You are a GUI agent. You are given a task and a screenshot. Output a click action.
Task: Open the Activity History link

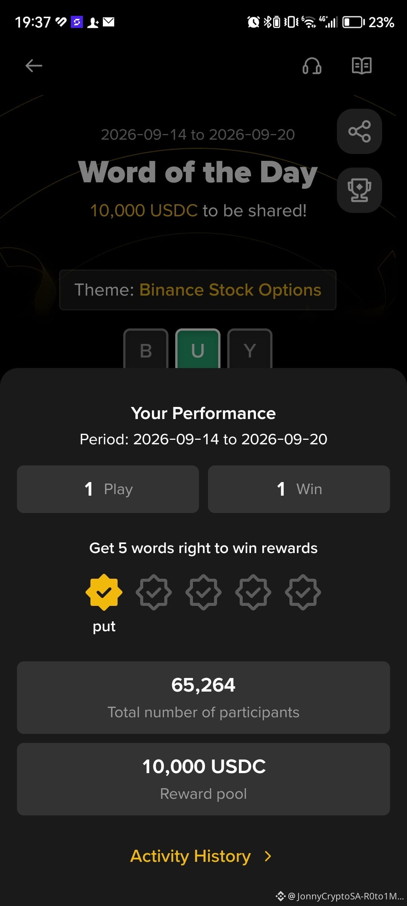point(190,856)
